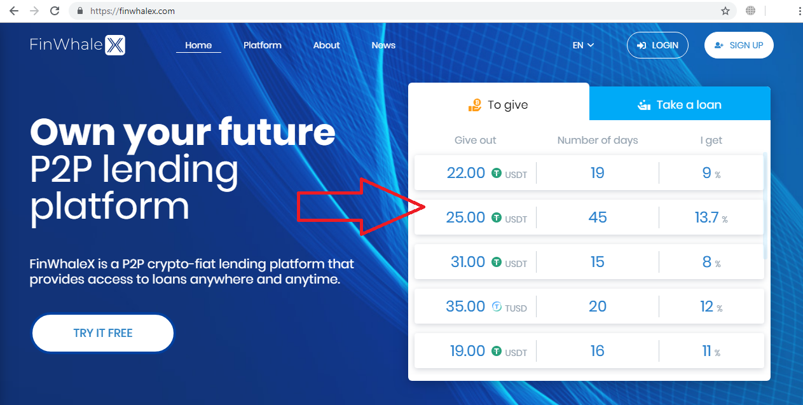Click the browser forward arrow
The image size is (803, 405).
(34, 11)
